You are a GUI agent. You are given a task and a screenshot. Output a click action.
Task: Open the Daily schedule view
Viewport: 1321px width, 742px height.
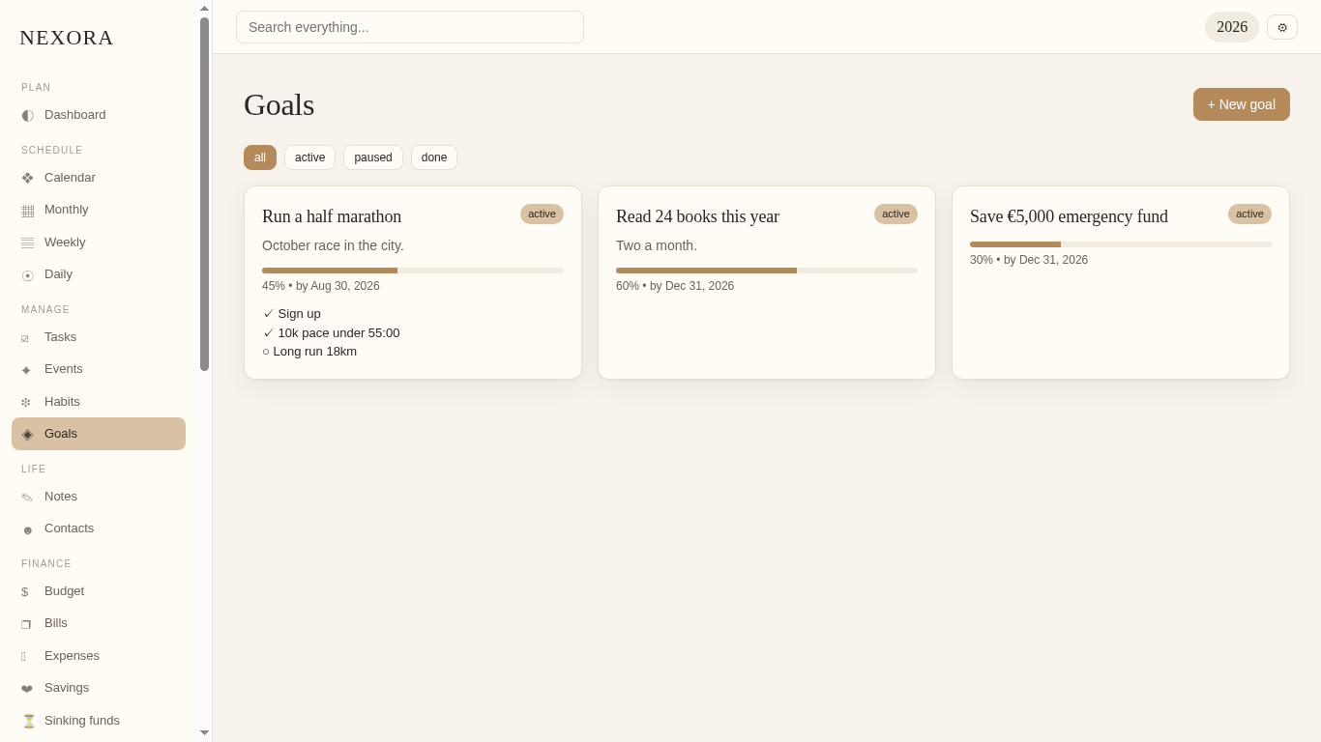click(99, 274)
